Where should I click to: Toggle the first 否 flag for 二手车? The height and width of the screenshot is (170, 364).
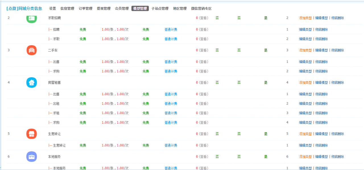(x=217, y=50)
